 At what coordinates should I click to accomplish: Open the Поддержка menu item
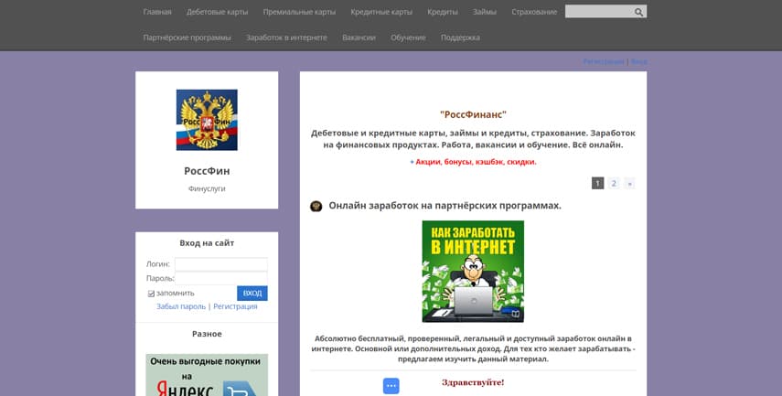point(460,37)
